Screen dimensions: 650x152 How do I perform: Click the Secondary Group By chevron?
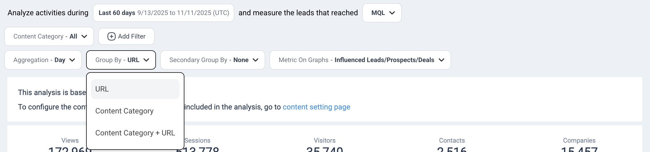click(x=255, y=60)
